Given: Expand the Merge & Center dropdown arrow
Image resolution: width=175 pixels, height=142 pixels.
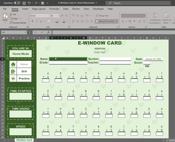Looking at the screenshot, I should pos(117,21).
